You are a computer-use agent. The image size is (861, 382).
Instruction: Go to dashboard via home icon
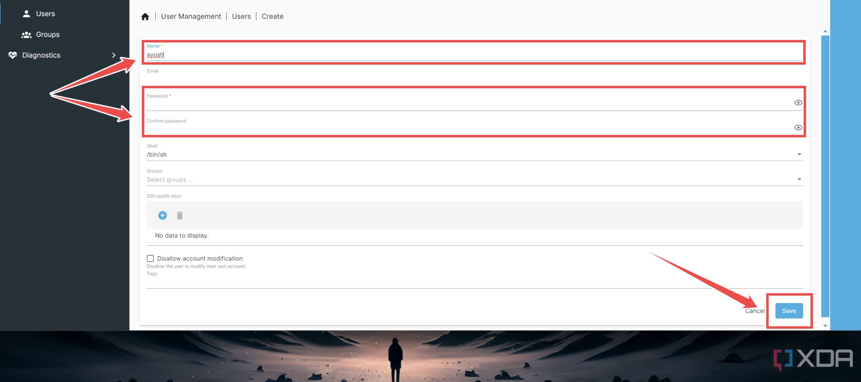(145, 16)
